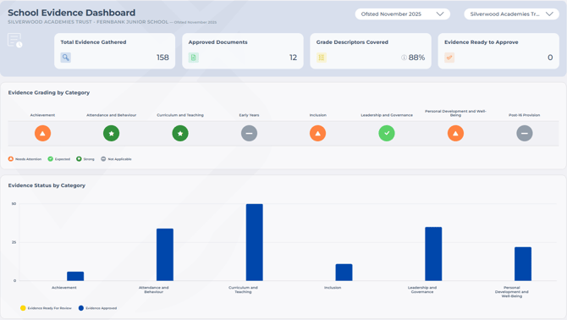Click the Early Years column label
567x320 pixels.
[249, 115]
